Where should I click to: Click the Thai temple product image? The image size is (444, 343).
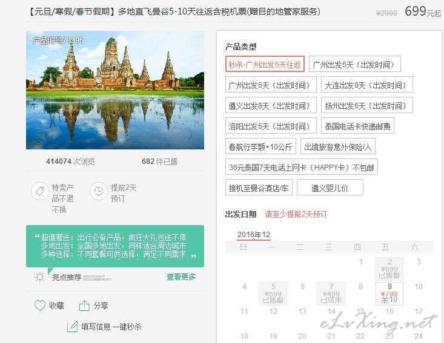click(x=115, y=90)
